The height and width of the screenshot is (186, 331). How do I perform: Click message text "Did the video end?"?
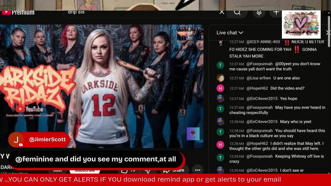tap(288, 88)
